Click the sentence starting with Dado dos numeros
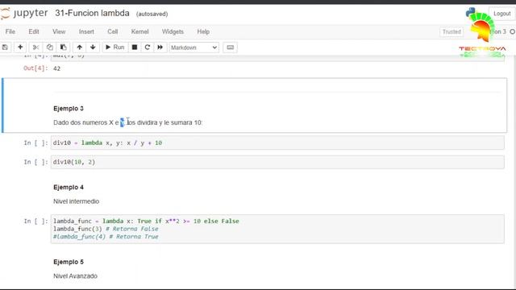Viewport: 516px width, 290px height. coord(127,122)
